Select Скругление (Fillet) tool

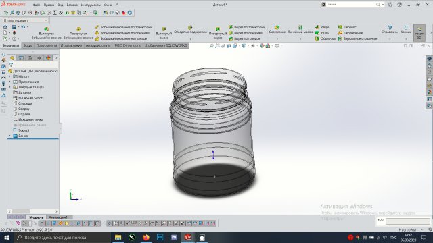(x=277, y=30)
